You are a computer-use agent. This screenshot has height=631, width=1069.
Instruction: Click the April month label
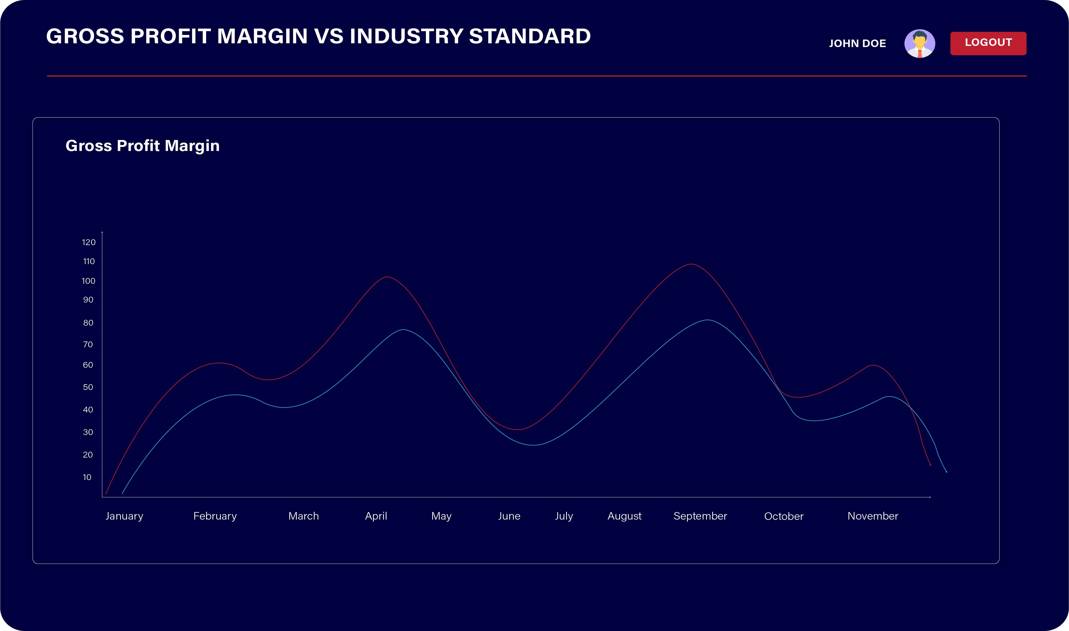point(376,516)
